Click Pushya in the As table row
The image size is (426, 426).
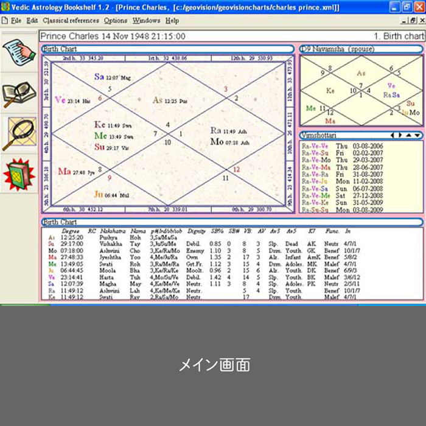coord(108,237)
